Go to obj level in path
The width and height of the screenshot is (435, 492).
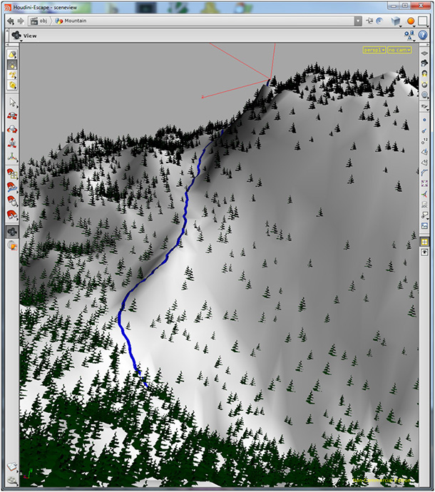(x=39, y=21)
